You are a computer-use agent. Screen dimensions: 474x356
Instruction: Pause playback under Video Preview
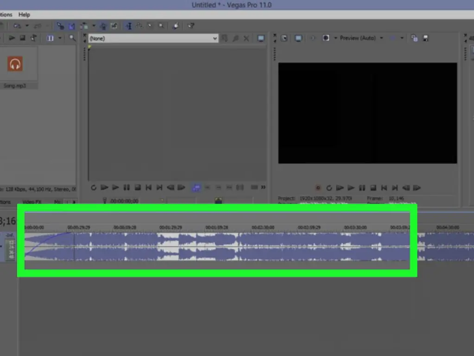[x=362, y=188]
